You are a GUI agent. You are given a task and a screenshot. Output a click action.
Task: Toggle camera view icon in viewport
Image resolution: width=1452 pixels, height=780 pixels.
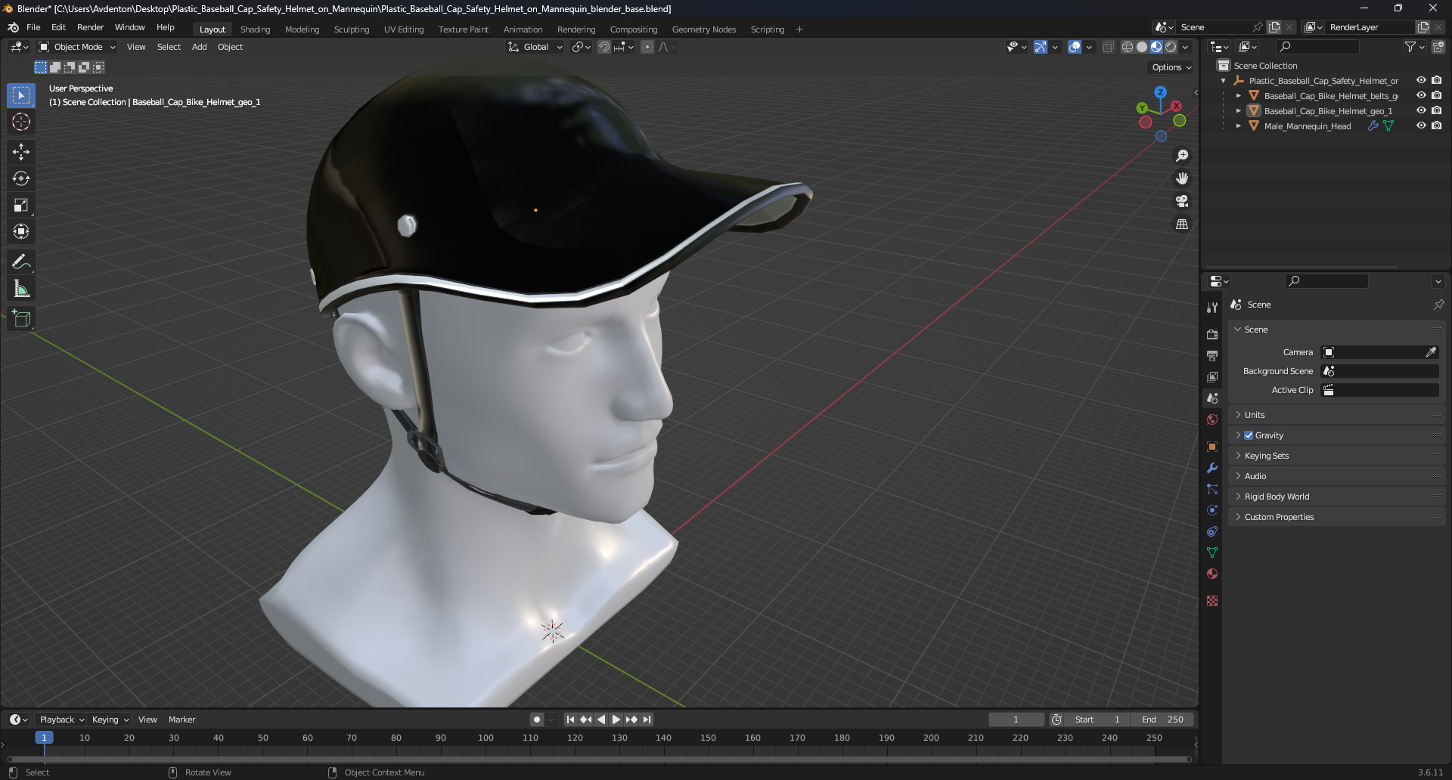point(1182,201)
